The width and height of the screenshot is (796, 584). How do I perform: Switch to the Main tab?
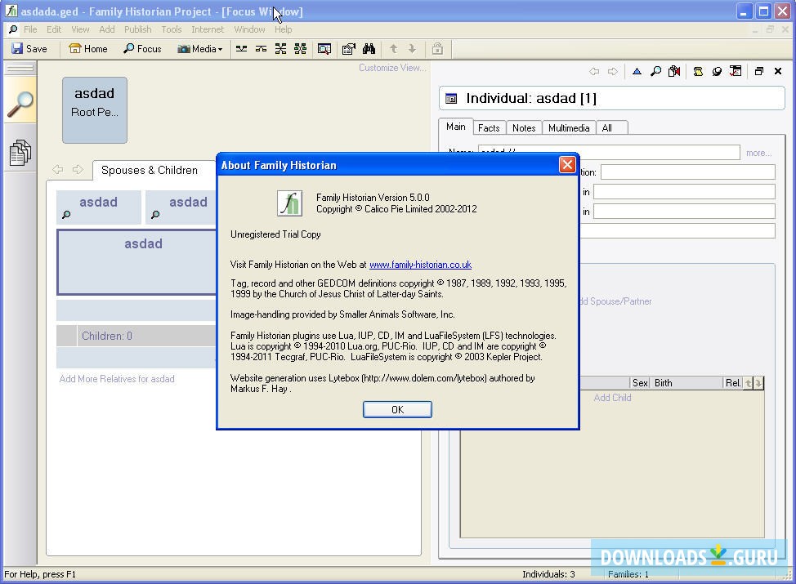coord(456,127)
